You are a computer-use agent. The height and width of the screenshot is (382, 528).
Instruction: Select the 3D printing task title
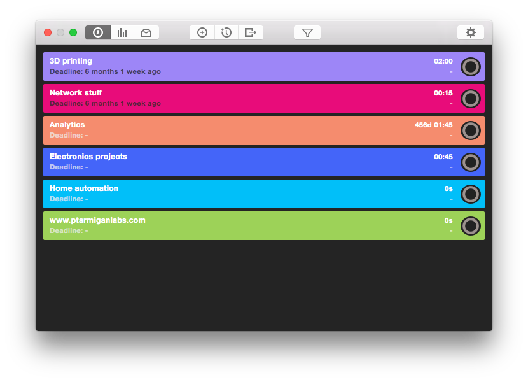pyautogui.click(x=71, y=61)
